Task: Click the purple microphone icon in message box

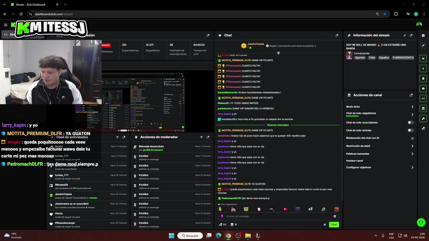Action: tap(222, 216)
